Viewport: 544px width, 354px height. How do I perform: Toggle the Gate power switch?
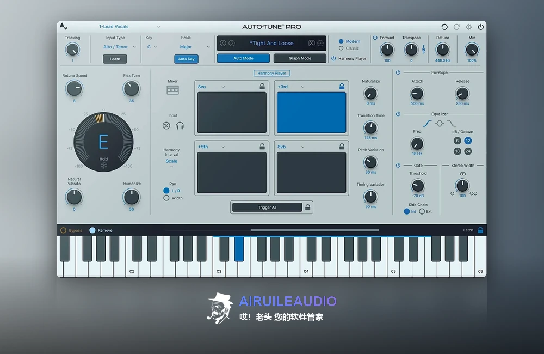click(x=398, y=166)
